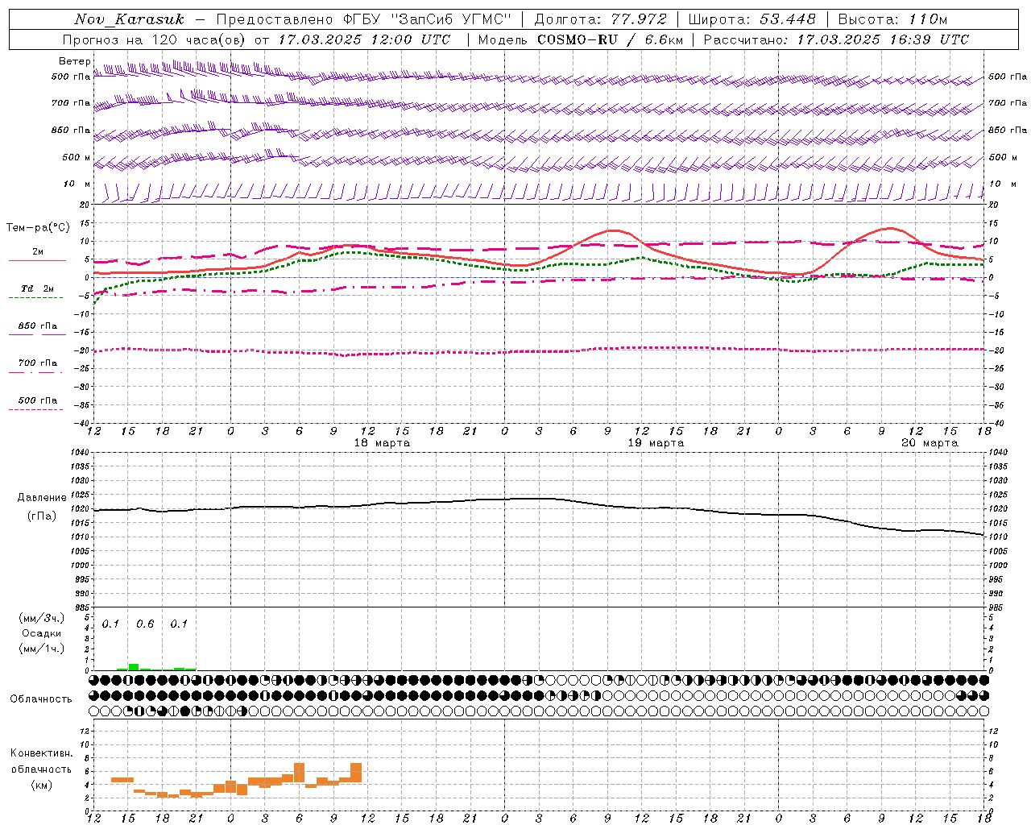Click the (мм/3ч.) precipitation unit label
This screenshot has height=825, width=1031.
(x=42, y=619)
